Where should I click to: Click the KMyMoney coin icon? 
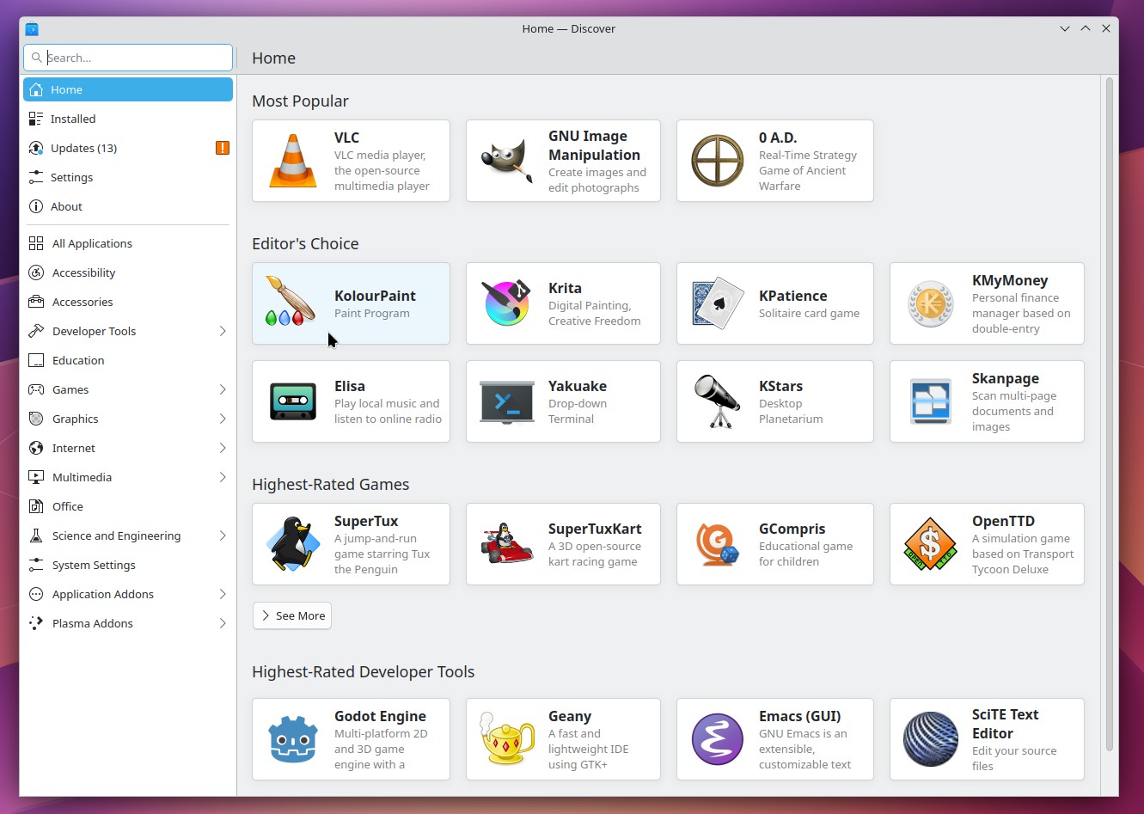931,303
